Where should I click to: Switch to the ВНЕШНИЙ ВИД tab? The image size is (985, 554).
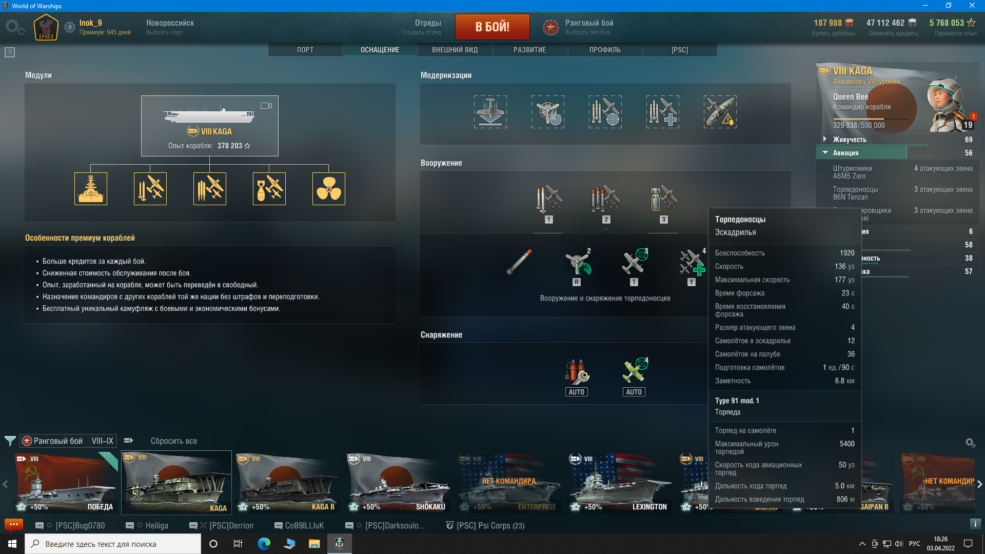[455, 50]
